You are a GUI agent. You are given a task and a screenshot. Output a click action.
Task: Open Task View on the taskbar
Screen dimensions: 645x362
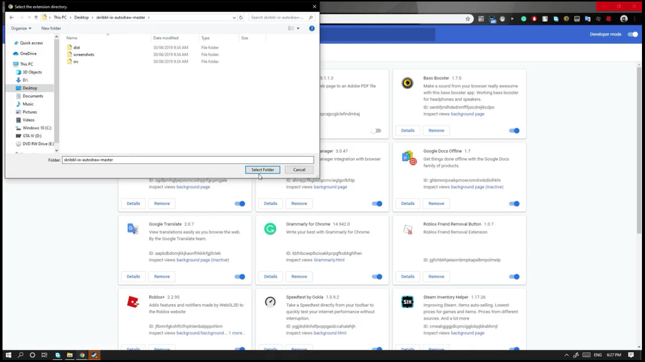click(44, 355)
